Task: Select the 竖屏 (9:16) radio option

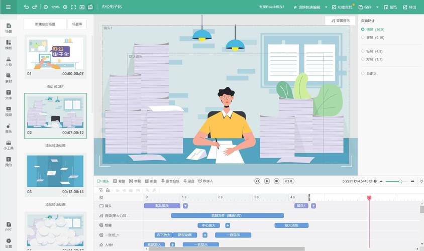Action: (x=363, y=37)
